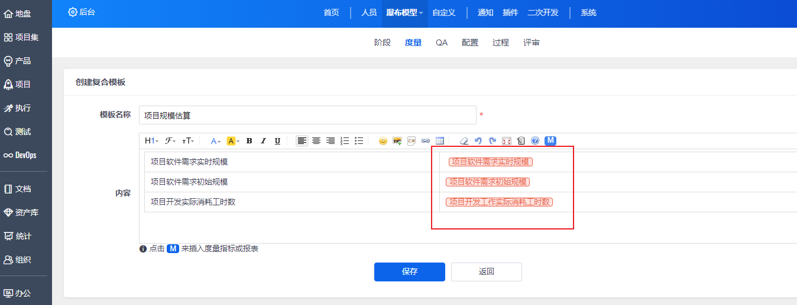Screen dimensions: 797x305
Task: Open font size dropdown
Action: pyautogui.click(x=188, y=141)
